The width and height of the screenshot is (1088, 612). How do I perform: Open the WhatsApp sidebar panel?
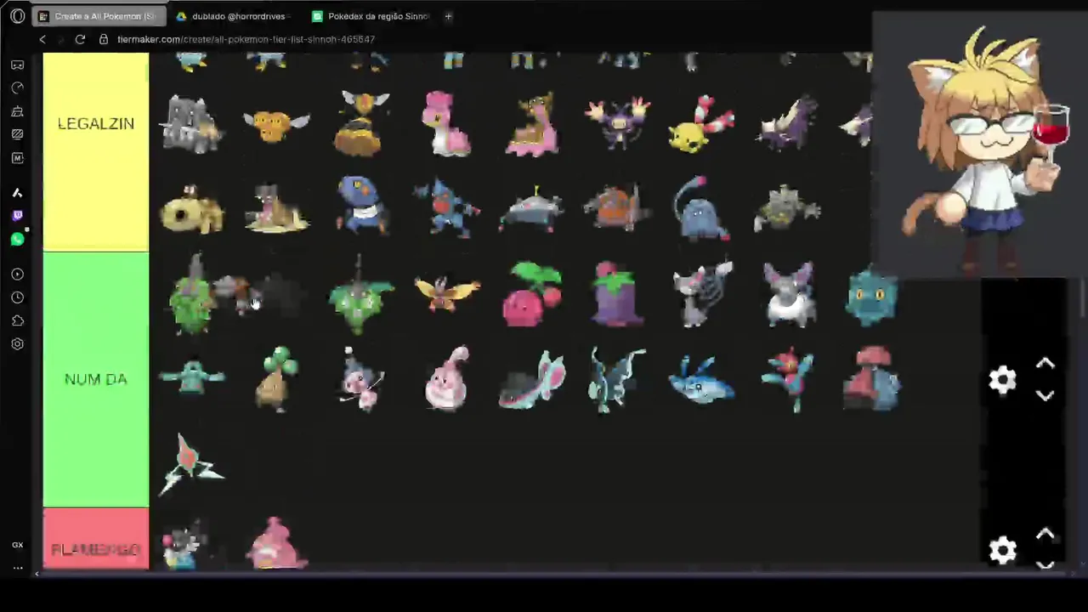coord(17,240)
